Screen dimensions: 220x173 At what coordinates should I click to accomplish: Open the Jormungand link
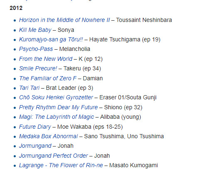pos(35,146)
